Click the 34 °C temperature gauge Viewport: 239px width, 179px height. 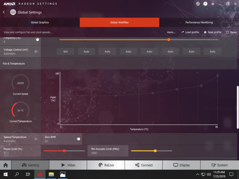coord(21,110)
